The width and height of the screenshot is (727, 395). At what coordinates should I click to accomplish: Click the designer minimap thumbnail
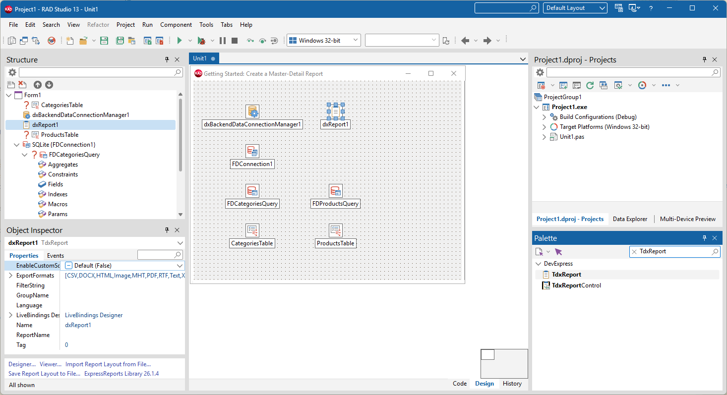click(x=504, y=363)
